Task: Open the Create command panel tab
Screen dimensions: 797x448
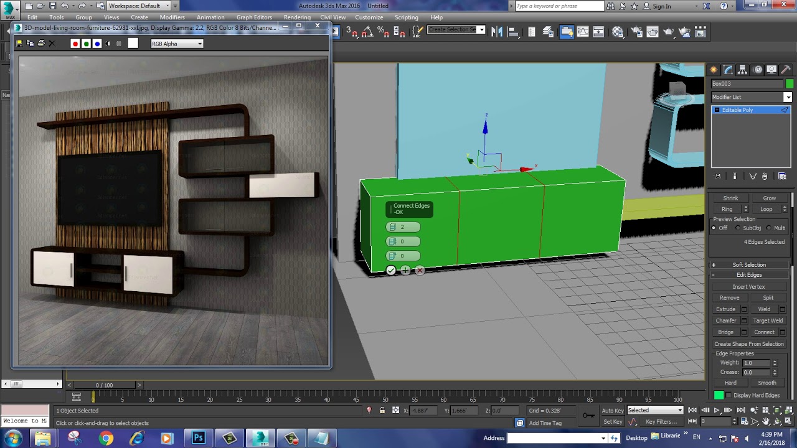Action: [714, 70]
